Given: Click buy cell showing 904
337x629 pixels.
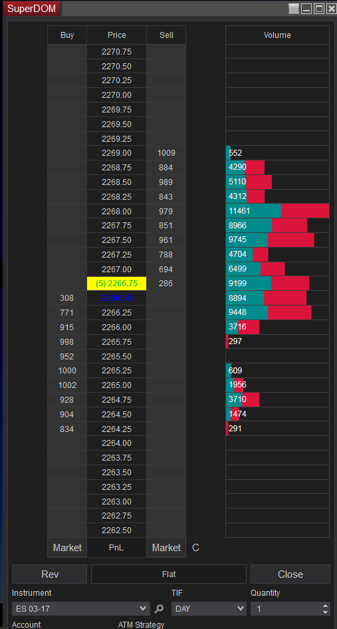Looking at the screenshot, I should click(x=67, y=414).
